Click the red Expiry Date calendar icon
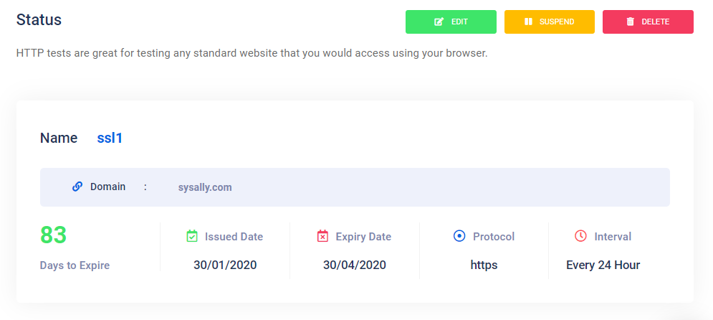This screenshot has width=713, height=320. [x=322, y=236]
